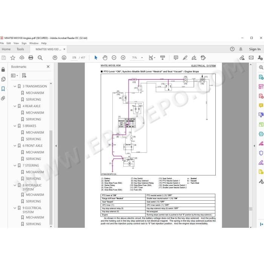
Task: Print the document using the printer icon
Action: [x=31, y=58]
